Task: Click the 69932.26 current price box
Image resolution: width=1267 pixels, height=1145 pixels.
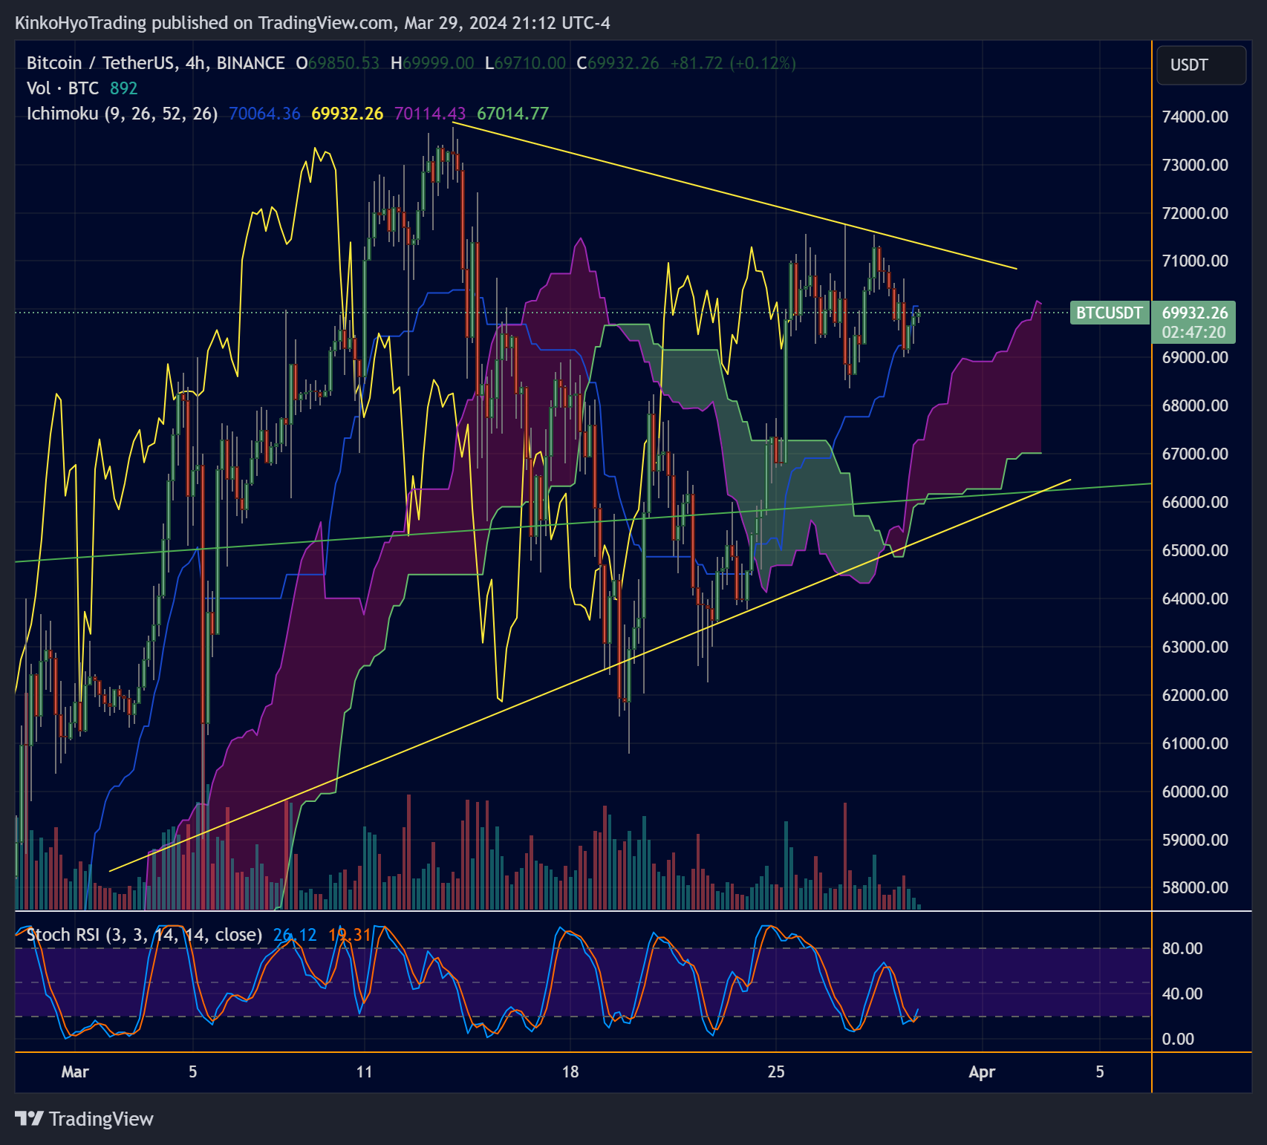Action: (1194, 313)
